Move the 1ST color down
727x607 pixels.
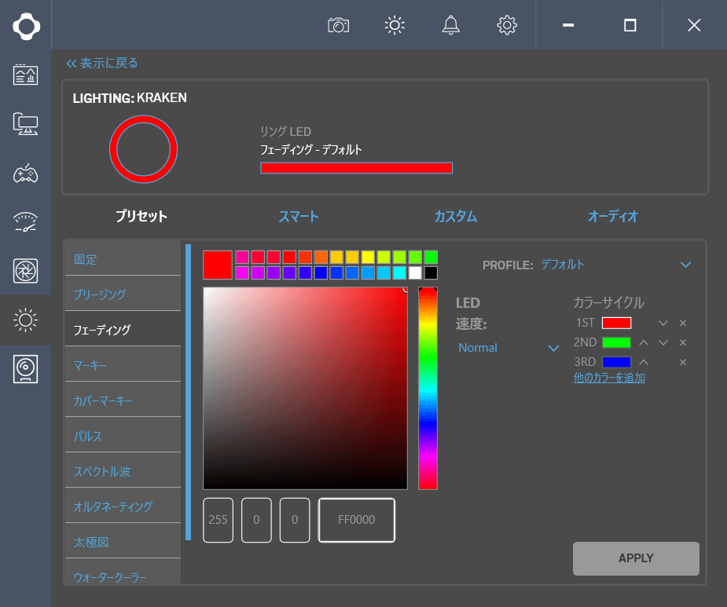tap(663, 323)
